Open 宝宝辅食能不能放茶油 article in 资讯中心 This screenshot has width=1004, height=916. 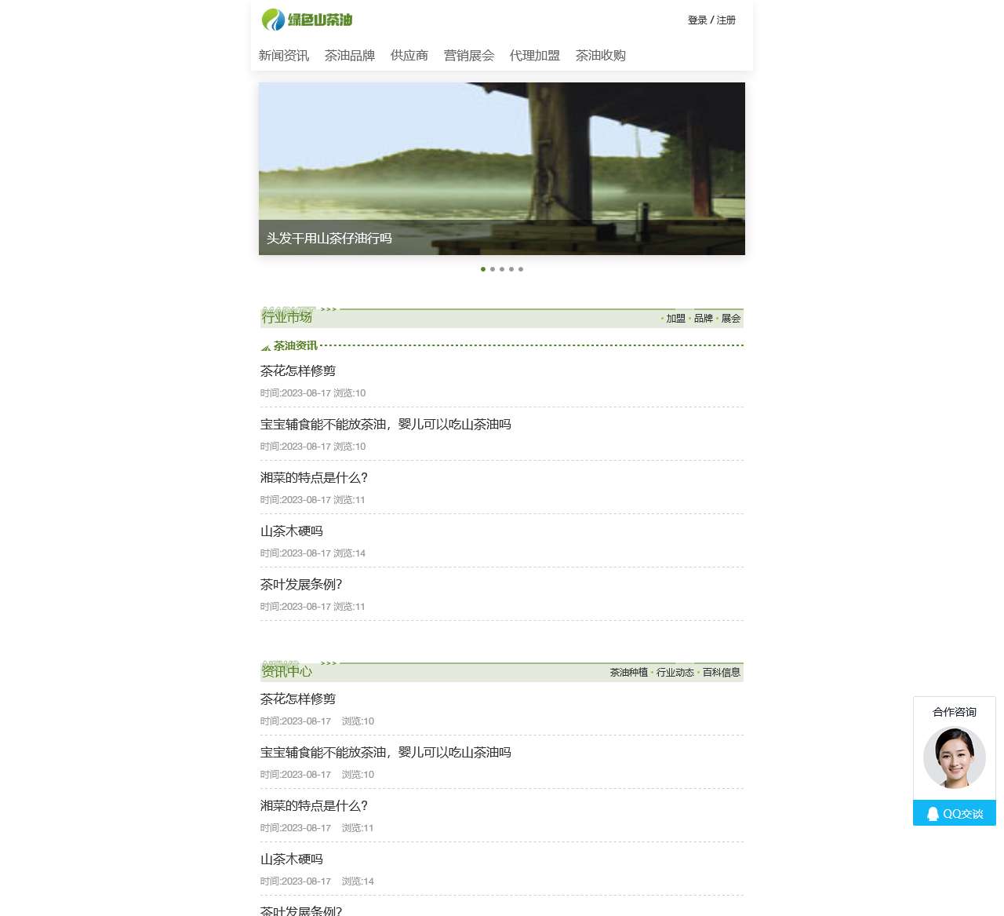pos(386,753)
